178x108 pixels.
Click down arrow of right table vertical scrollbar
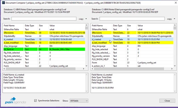[x=175, y=66]
